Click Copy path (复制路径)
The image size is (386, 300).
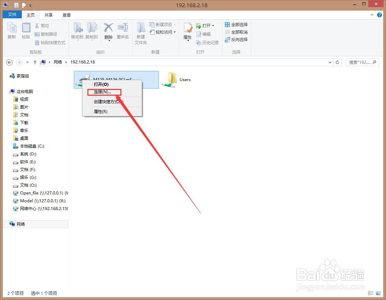[x=46, y=34]
